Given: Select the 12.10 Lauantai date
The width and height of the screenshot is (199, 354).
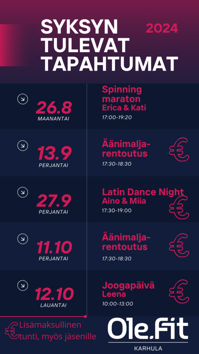Looking at the screenshot, I should pos(54,297).
